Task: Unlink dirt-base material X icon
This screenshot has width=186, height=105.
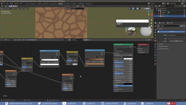Action: [x=88, y=40]
